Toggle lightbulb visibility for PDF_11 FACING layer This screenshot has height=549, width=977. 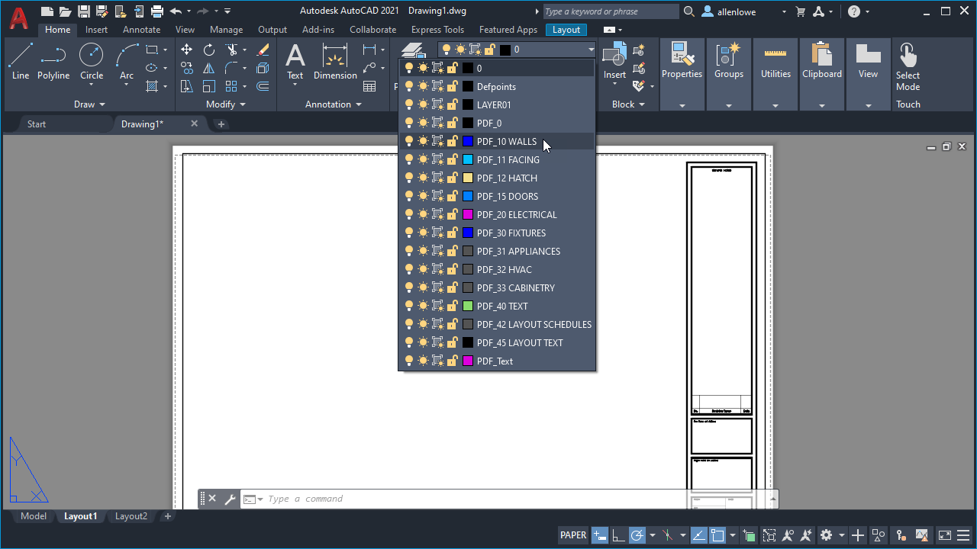click(409, 159)
